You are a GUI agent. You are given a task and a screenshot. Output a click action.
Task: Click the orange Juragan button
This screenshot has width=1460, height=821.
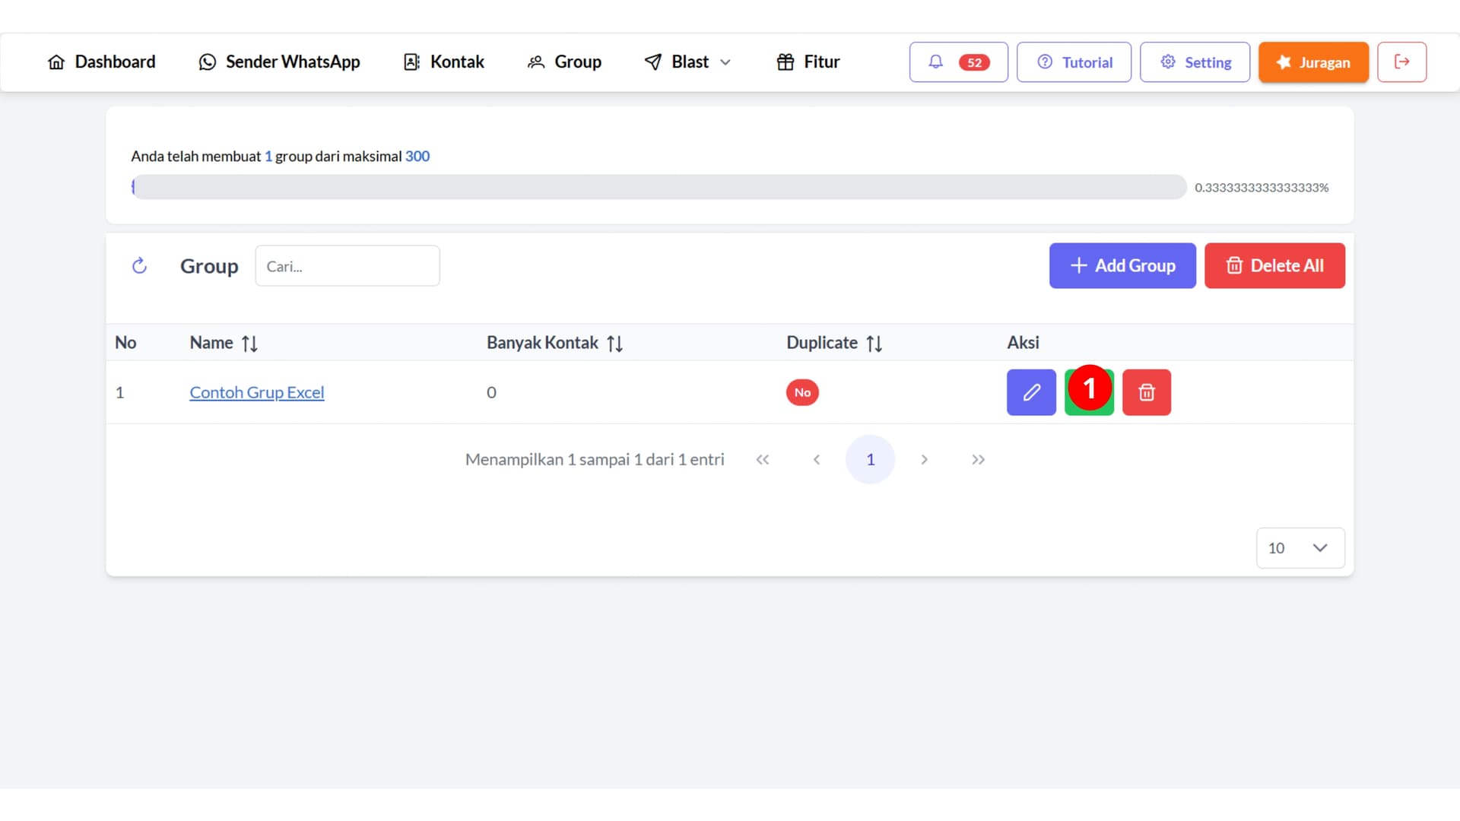(1313, 62)
